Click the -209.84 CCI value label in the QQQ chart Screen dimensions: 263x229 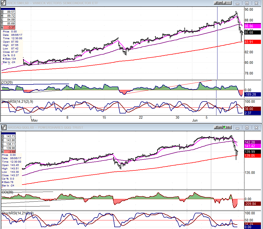pyautogui.click(x=253, y=204)
